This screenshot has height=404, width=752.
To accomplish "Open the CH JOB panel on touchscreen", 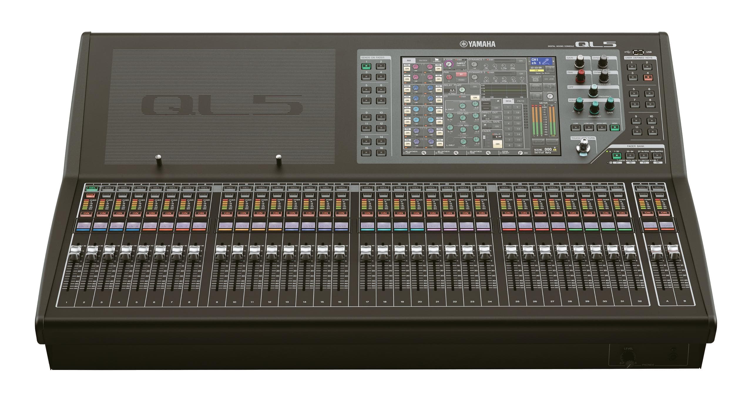I will [549, 79].
